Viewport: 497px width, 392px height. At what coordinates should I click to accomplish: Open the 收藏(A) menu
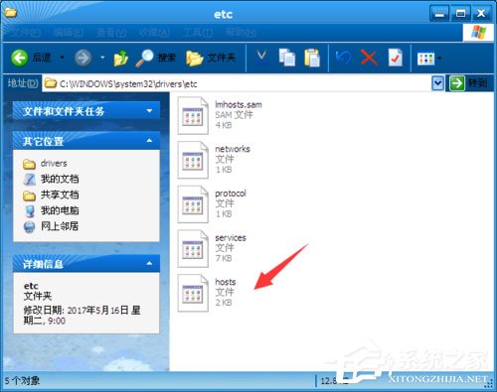point(154,33)
